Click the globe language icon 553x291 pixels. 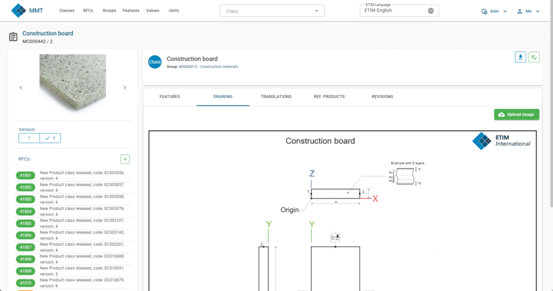(x=431, y=10)
